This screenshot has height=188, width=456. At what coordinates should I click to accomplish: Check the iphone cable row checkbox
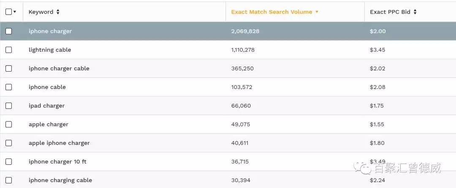[8, 87]
